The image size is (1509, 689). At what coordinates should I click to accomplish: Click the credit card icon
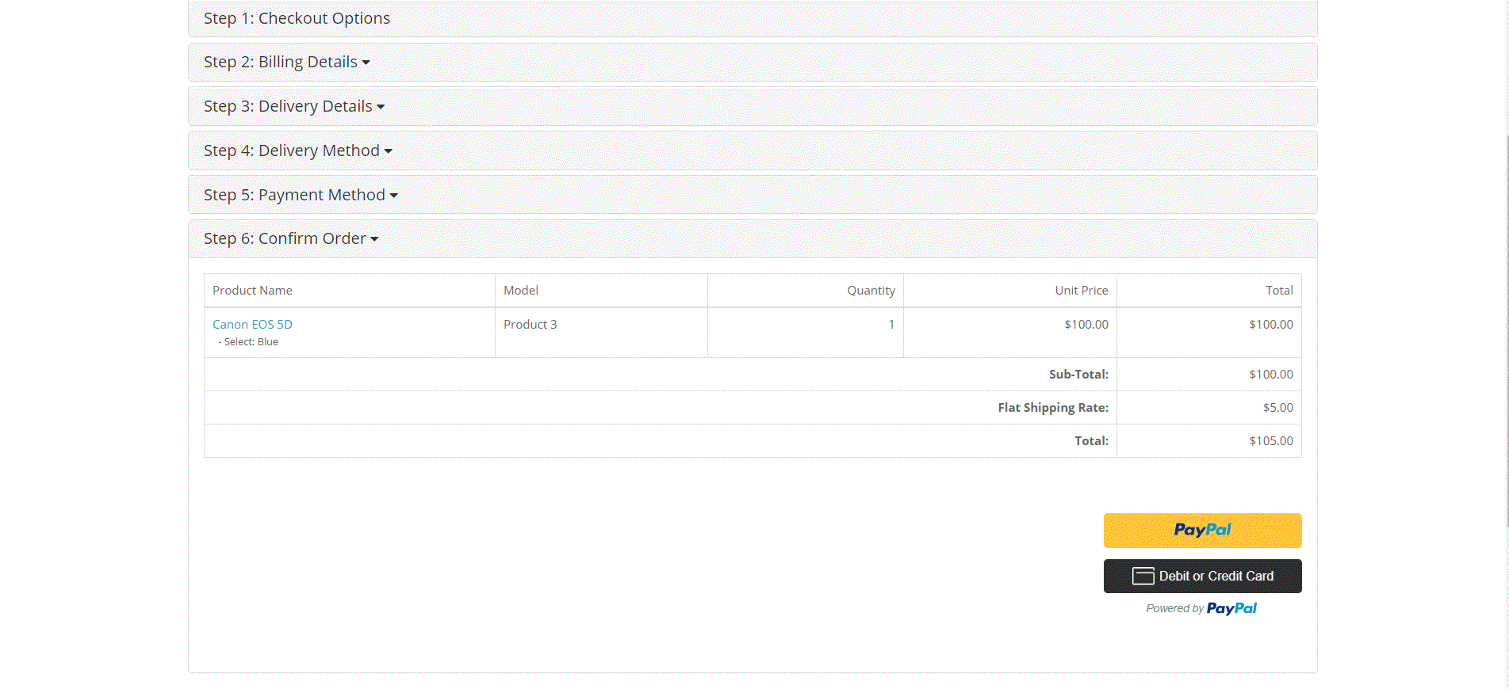click(x=1143, y=576)
